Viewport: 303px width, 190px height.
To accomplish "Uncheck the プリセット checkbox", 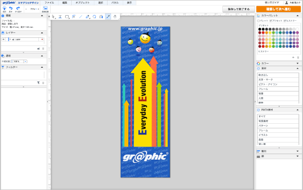I will 271,21.
